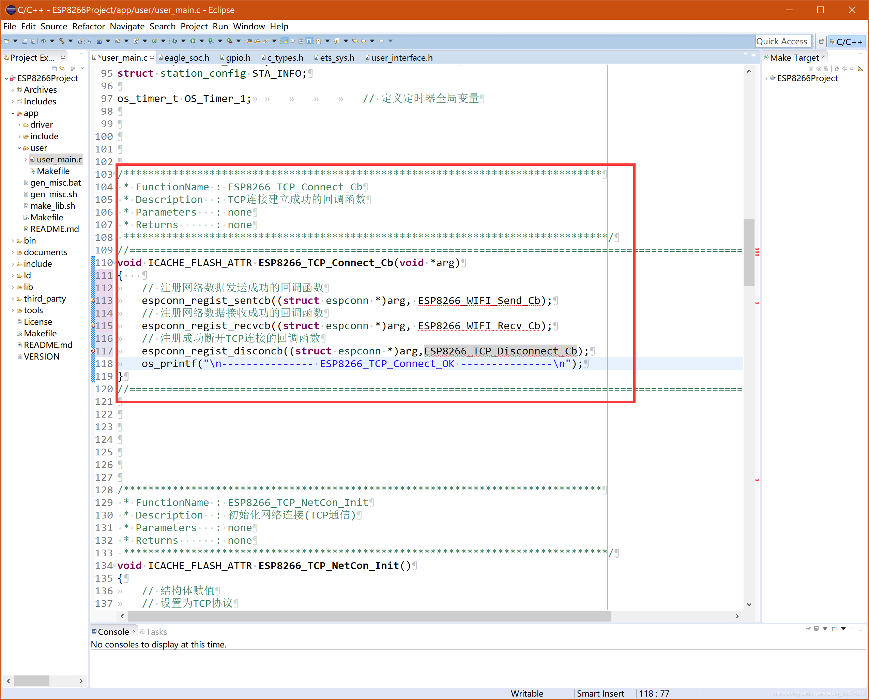
Task: Toggle Show Whitespace Characters pilcrow button
Action: pos(309,41)
